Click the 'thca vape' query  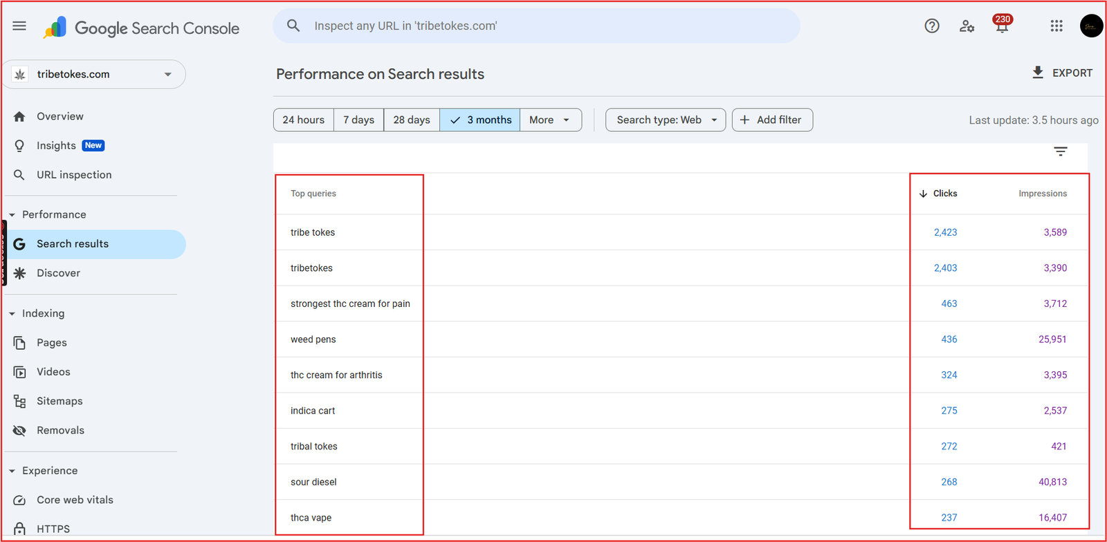(x=311, y=518)
